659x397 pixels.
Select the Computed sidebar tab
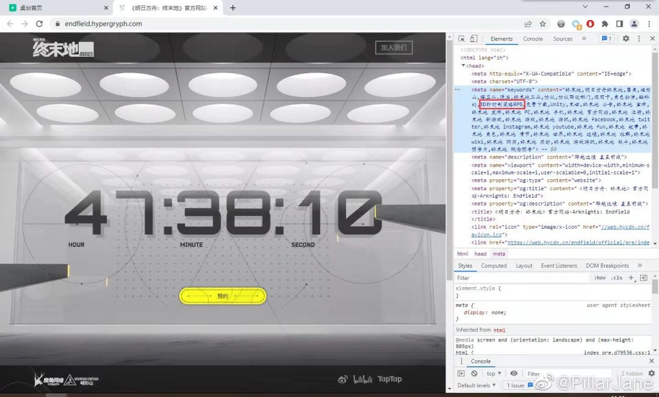pos(494,265)
